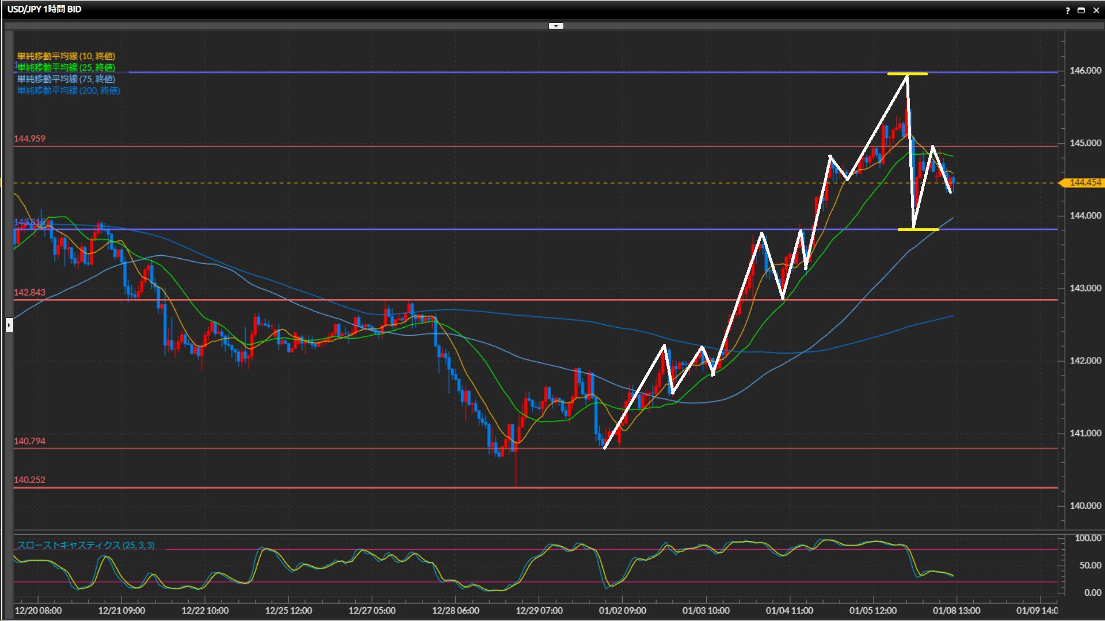The height and width of the screenshot is (621, 1105).
Task: Click the 146.000 price axis label
Action: pyautogui.click(x=1085, y=71)
